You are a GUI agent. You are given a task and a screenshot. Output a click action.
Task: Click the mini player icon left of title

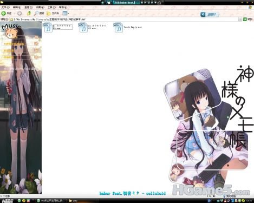pos(109,3)
